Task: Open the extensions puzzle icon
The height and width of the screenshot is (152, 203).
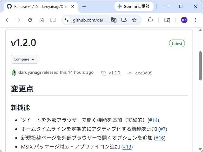Action: click(x=150, y=20)
